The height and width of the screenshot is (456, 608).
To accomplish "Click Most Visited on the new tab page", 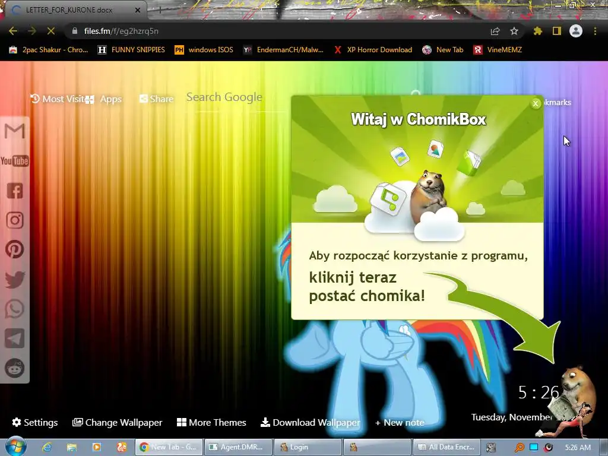I will pos(58,99).
